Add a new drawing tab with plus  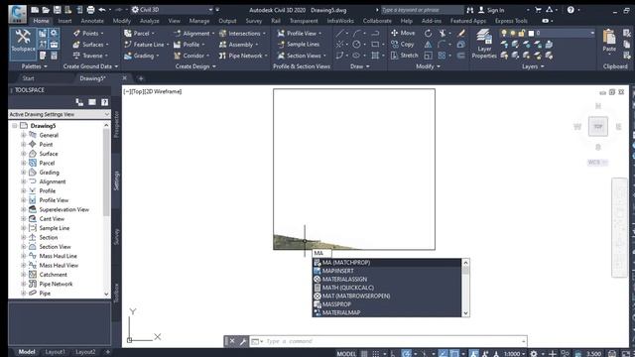[141, 78]
